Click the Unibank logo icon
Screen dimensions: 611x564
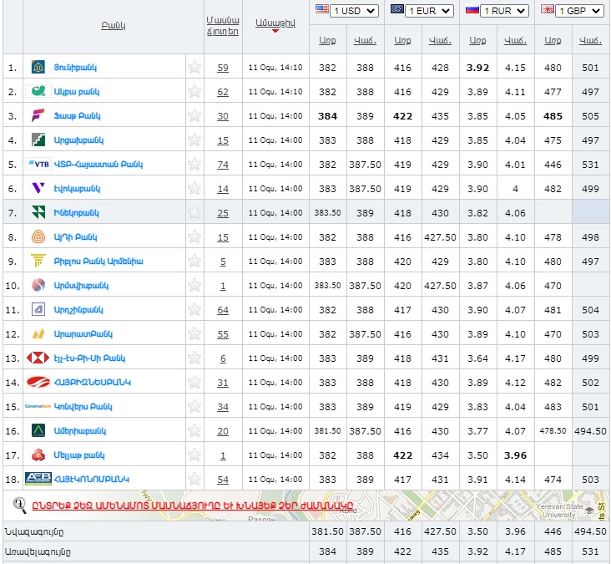[x=38, y=68]
